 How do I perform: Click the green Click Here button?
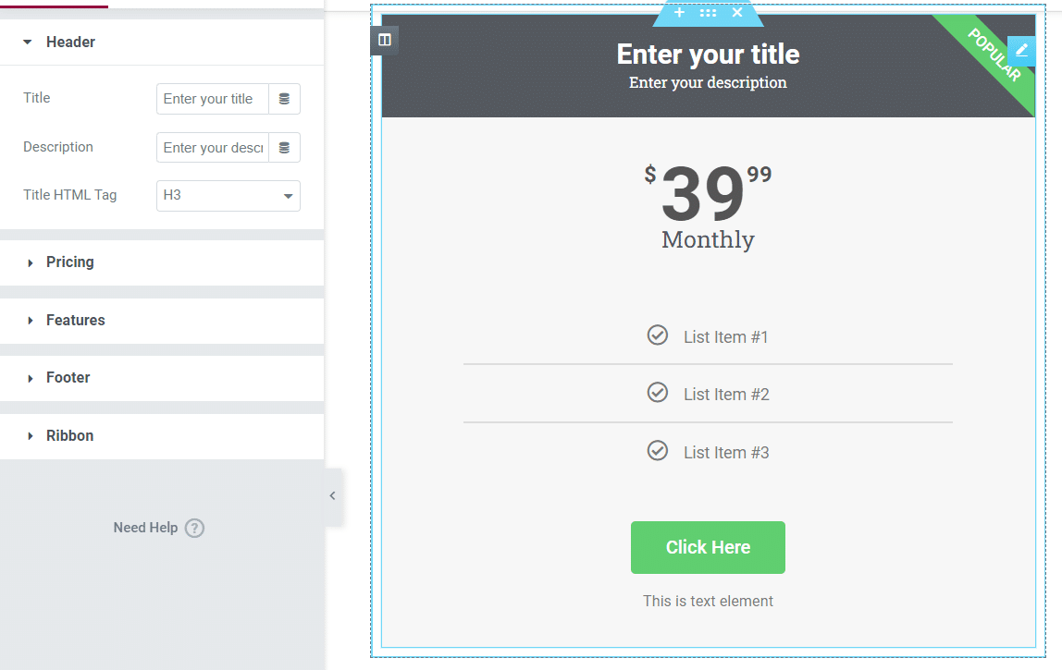click(x=708, y=547)
